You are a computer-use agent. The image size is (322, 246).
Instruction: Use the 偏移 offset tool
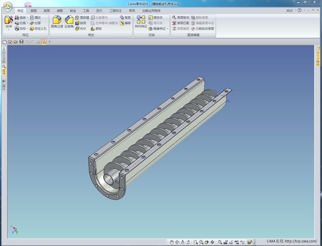pyautogui.click(x=125, y=23)
